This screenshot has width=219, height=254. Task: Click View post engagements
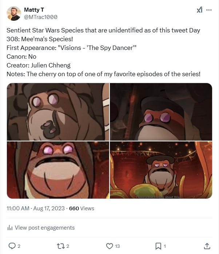click(44, 228)
